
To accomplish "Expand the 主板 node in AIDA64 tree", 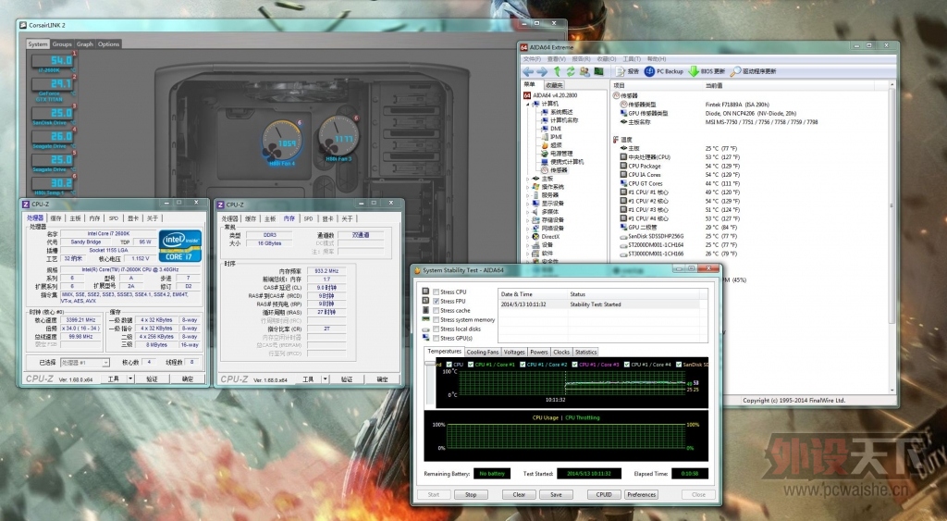I will (527, 179).
